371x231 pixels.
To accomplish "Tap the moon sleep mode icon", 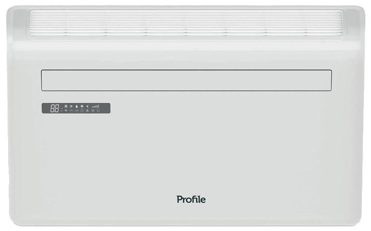I will tap(87, 106).
